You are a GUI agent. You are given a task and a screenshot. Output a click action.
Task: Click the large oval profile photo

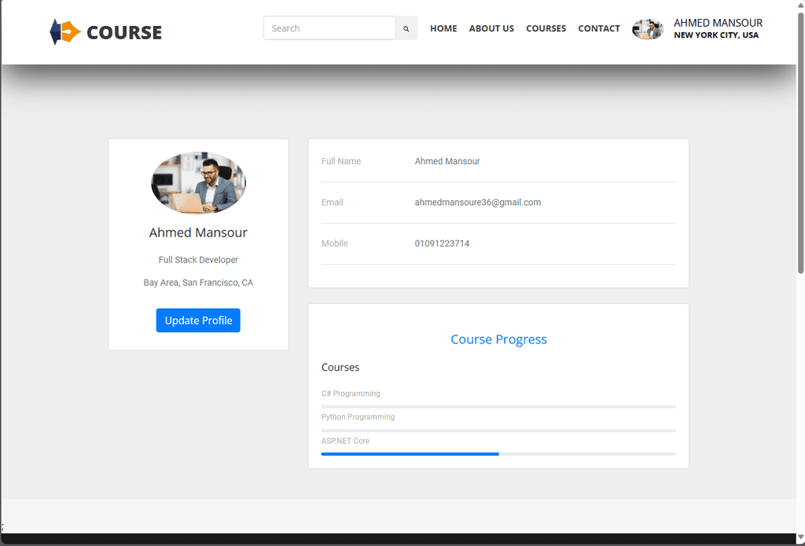click(198, 183)
